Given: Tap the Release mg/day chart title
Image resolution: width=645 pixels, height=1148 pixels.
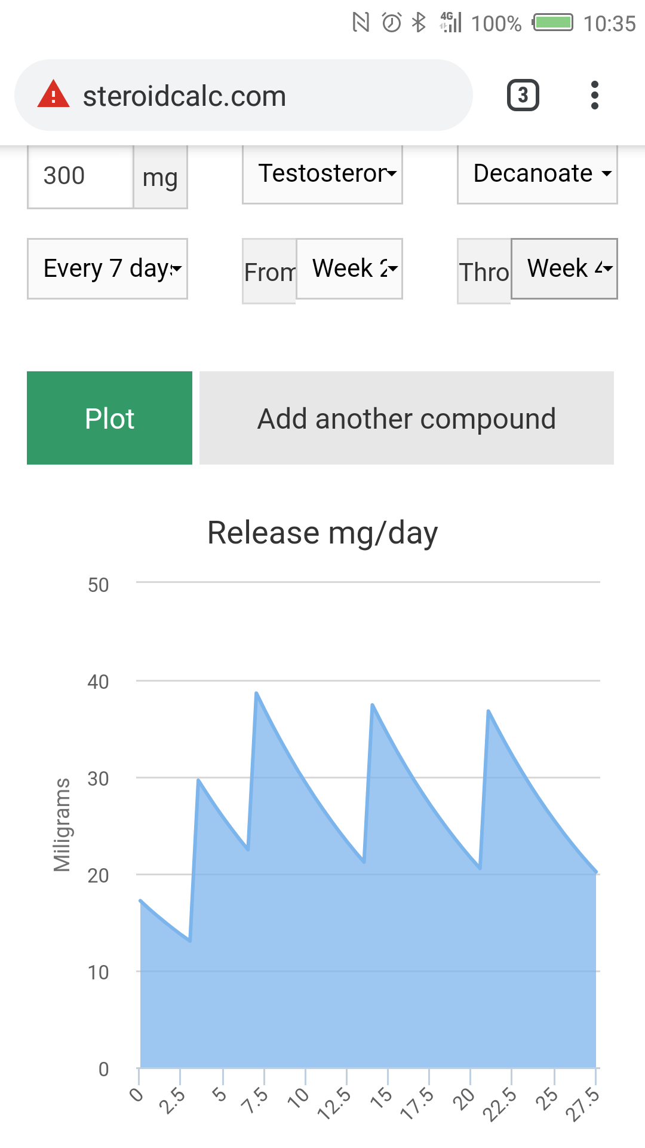Looking at the screenshot, I should (x=322, y=533).
